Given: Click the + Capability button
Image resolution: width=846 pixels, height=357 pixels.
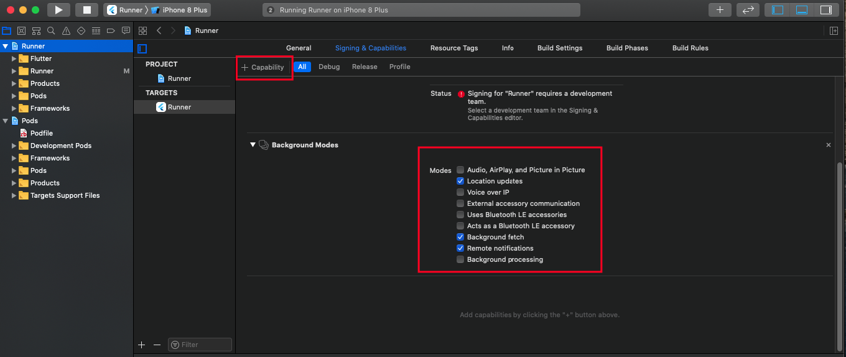Looking at the screenshot, I should pyautogui.click(x=263, y=67).
